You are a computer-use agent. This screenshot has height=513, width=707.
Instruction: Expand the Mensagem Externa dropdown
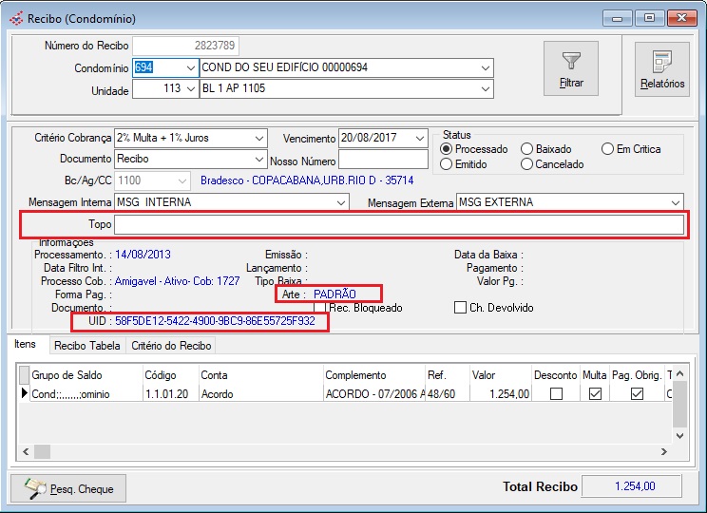tap(676, 202)
